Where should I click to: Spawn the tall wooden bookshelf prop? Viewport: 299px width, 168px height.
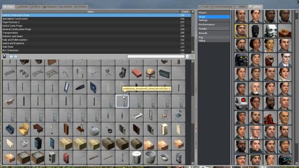pyautogui.click(x=66, y=129)
